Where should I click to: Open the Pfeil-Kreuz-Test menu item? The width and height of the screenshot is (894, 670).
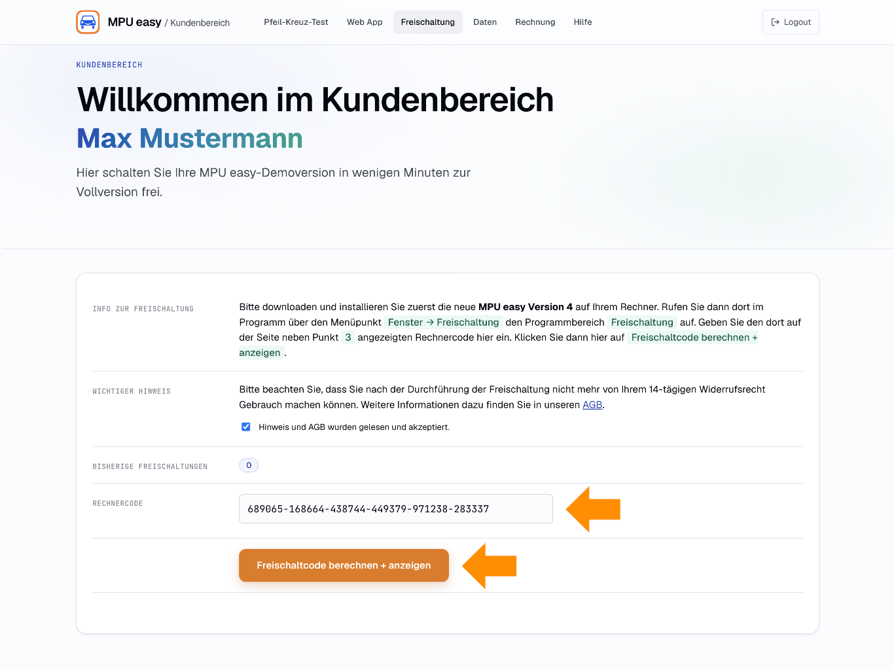pyautogui.click(x=296, y=22)
